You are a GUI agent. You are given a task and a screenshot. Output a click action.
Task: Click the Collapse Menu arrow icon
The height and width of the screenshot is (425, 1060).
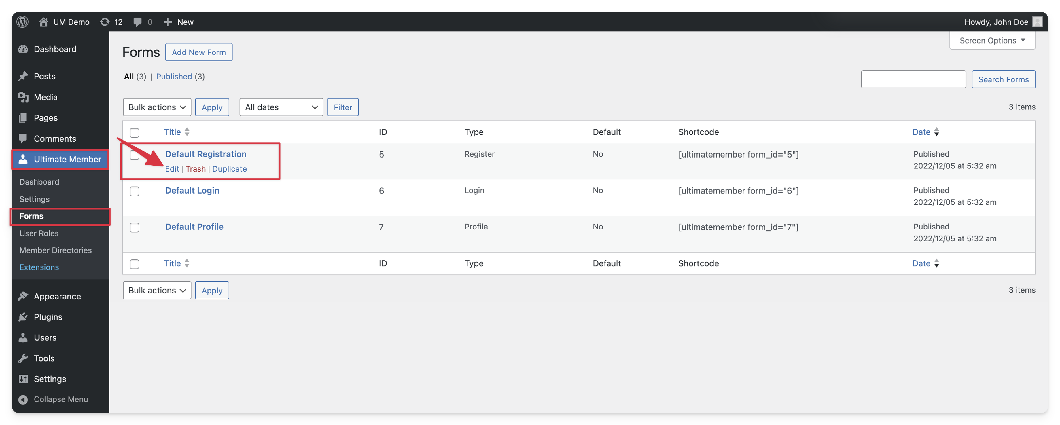[x=23, y=400]
